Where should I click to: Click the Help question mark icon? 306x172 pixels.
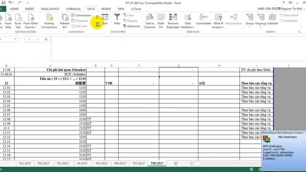284,3
